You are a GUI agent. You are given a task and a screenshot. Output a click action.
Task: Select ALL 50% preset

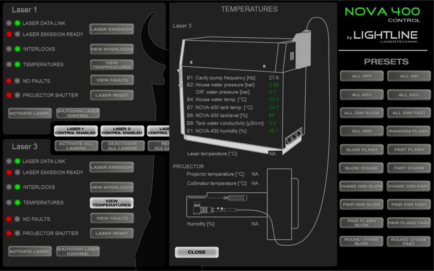click(409, 95)
